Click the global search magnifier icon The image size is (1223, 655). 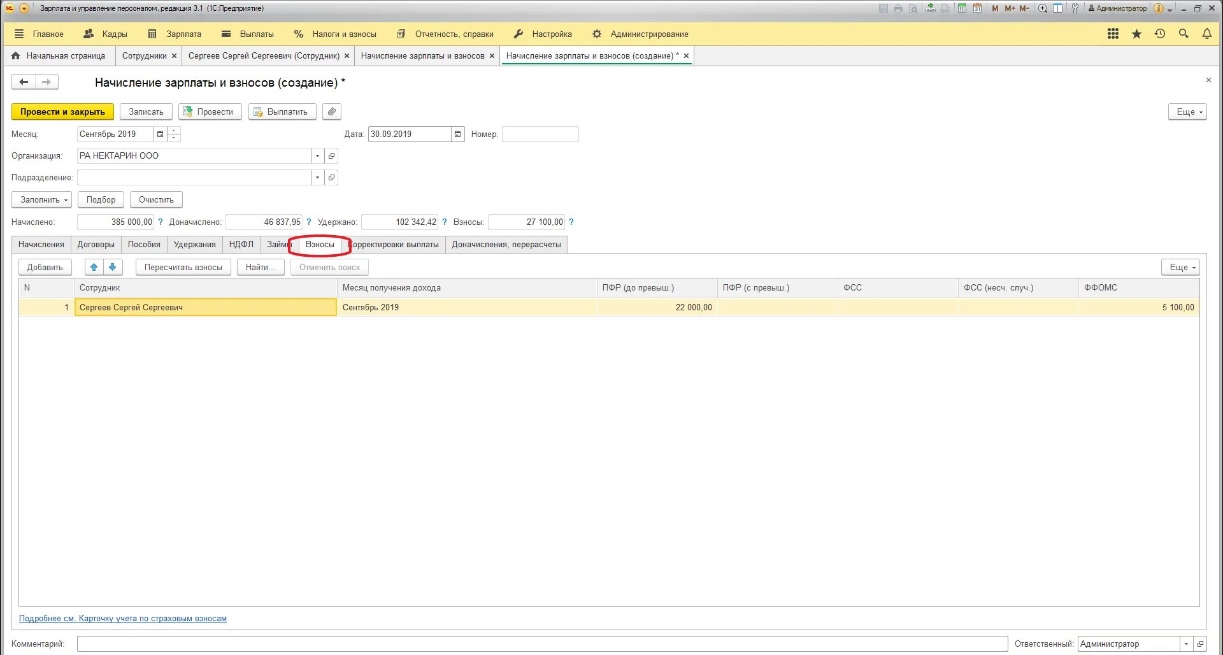coord(1184,34)
